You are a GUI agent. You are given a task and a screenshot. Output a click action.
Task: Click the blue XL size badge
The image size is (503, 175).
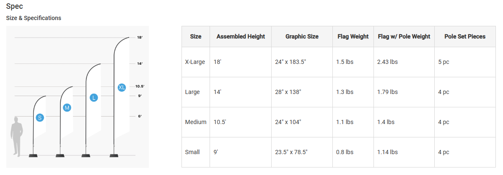tap(122, 88)
